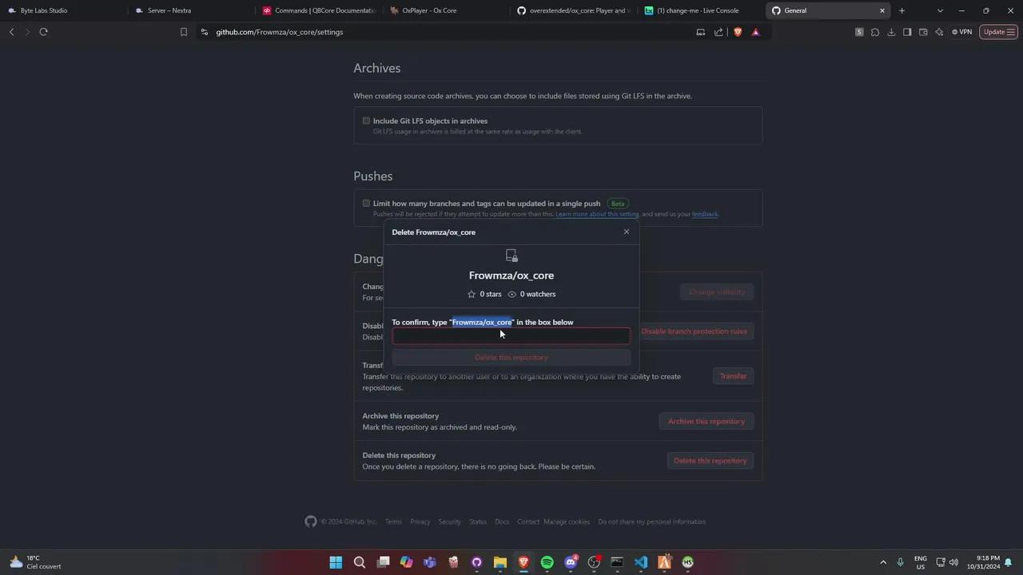
Task: Click the Transfer button
Action: [733, 376]
